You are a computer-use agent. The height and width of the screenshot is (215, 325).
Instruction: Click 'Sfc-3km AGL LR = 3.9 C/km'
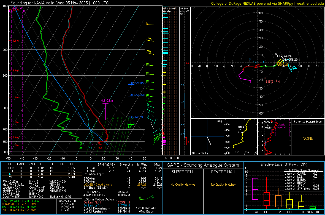point(21,201)
